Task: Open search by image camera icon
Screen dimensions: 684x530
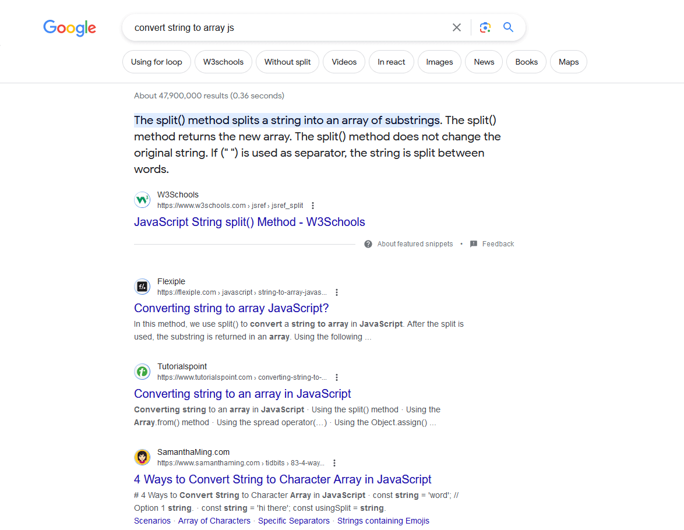Action: 485,27
